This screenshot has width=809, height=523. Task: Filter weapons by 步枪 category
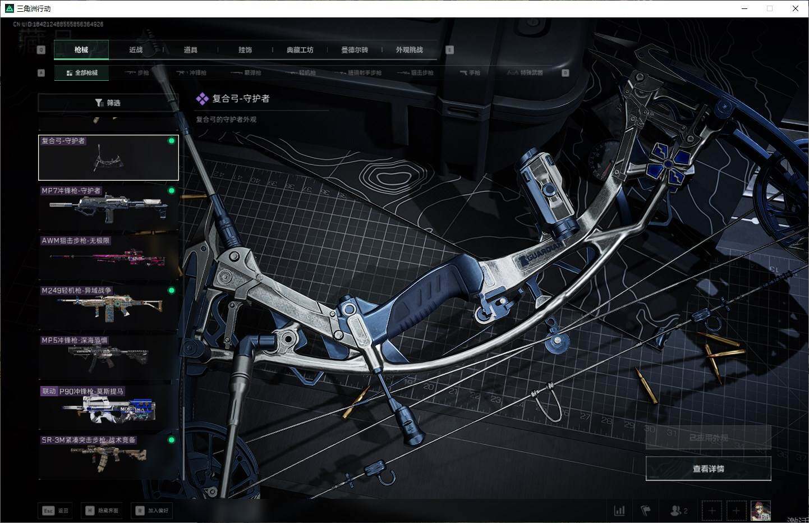tap(137, 73)
